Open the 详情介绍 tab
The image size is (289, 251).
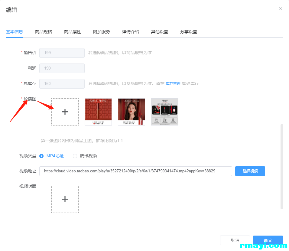tap(131, 32)
